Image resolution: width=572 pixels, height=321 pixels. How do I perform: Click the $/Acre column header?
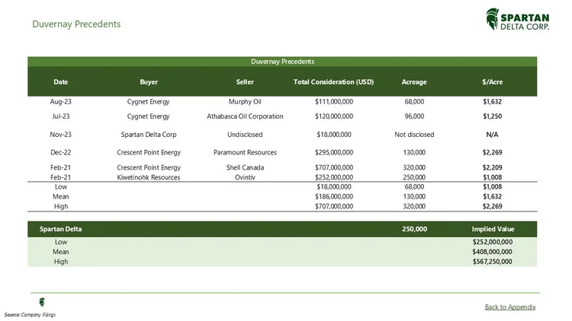492,82
